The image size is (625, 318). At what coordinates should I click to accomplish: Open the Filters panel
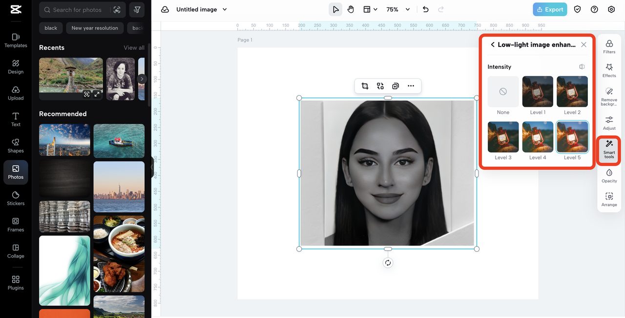609,47
